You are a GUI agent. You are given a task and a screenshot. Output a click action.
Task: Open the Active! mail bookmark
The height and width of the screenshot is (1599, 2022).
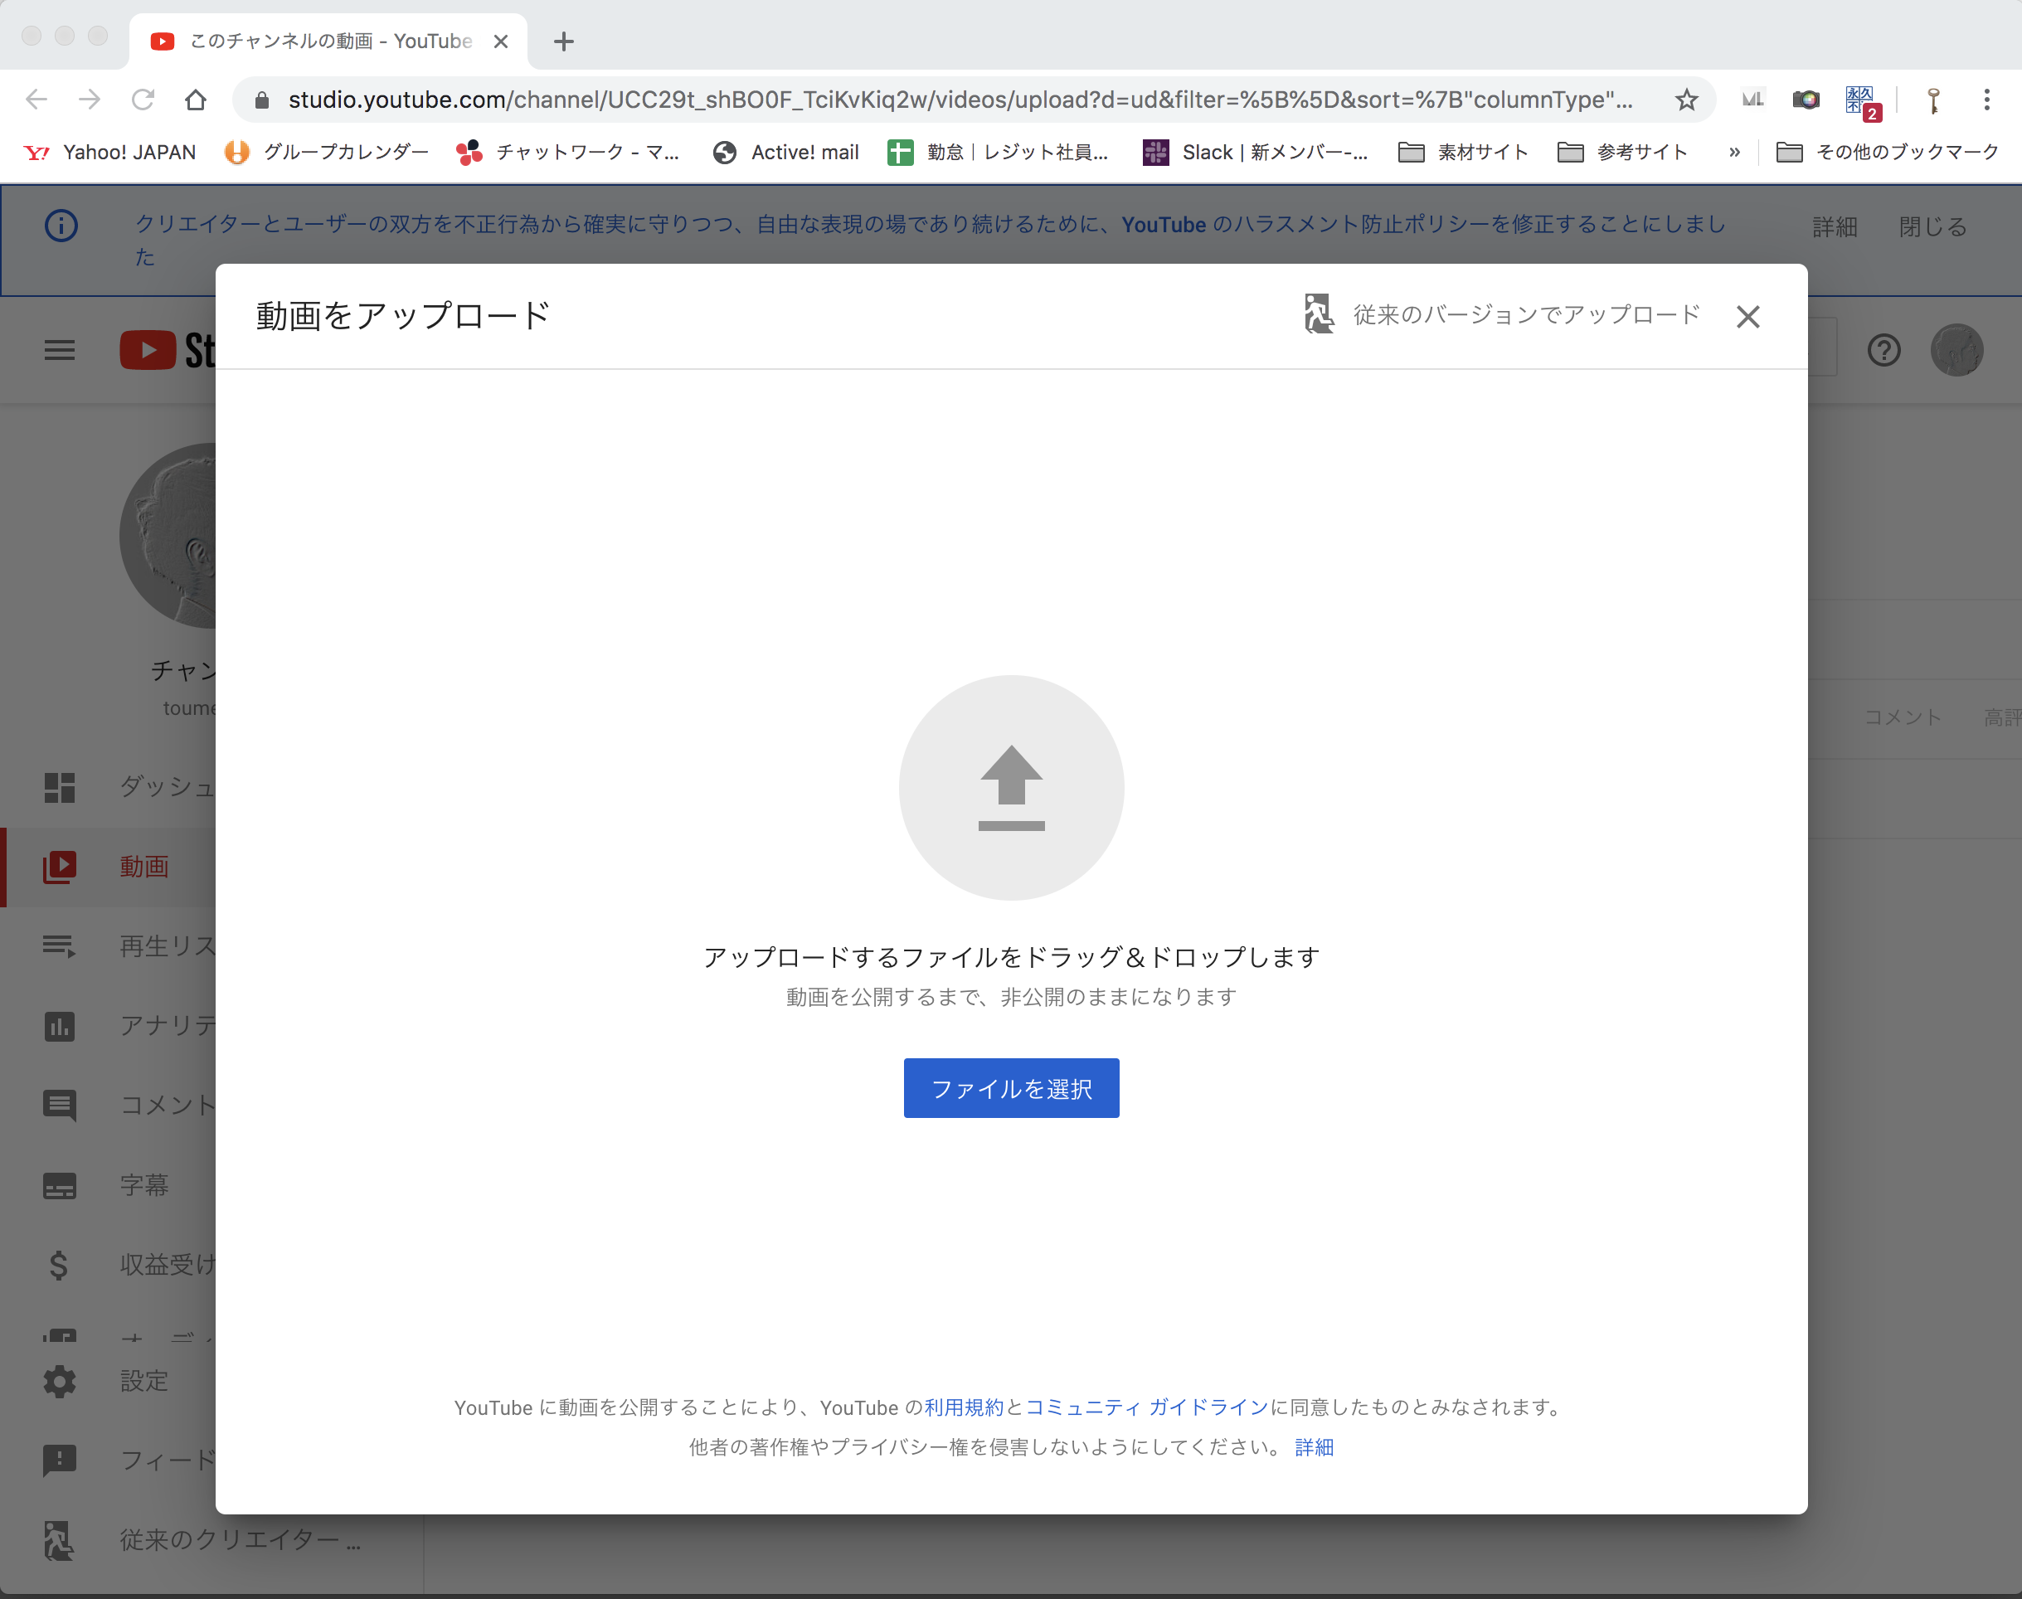785,152
